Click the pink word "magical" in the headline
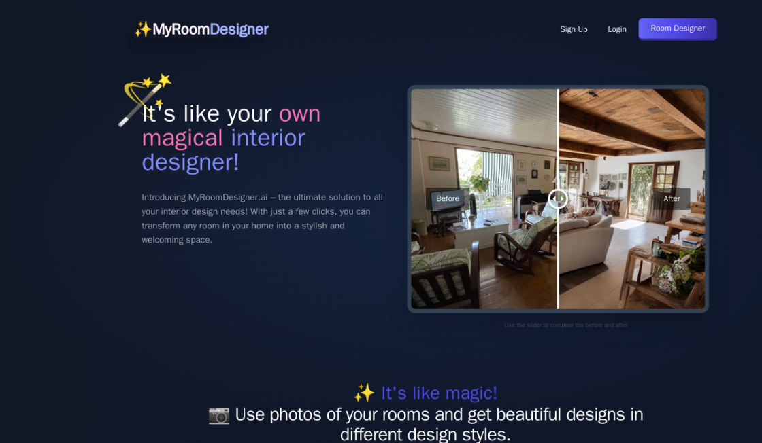The width and height of the screenshot is (762, 443). (182, 138)
